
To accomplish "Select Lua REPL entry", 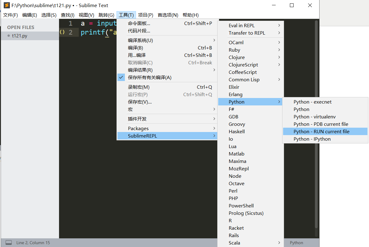I will (x=250, y=146).
